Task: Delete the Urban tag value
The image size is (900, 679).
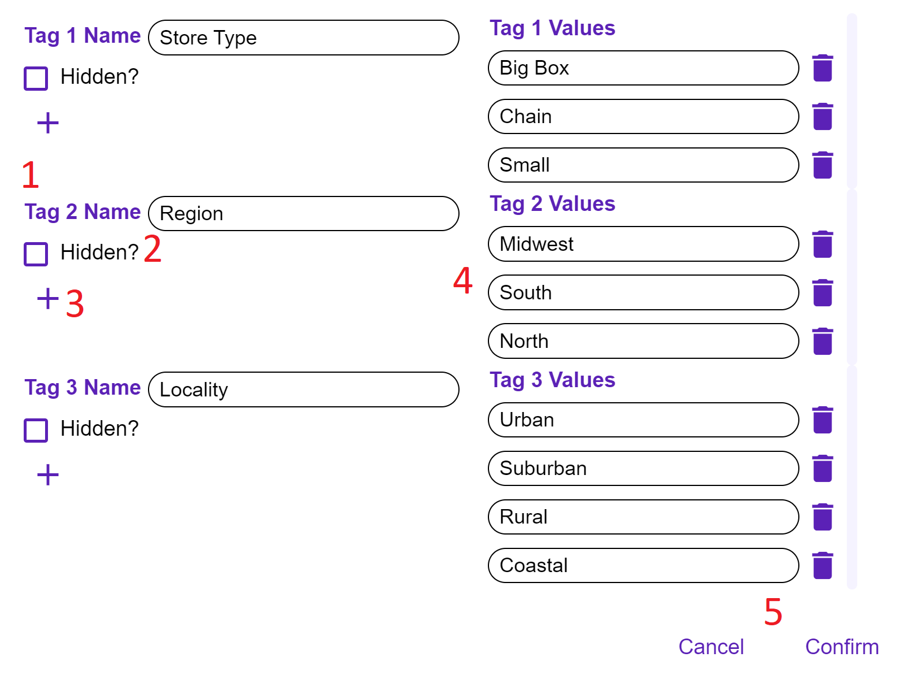Action: 823,420
